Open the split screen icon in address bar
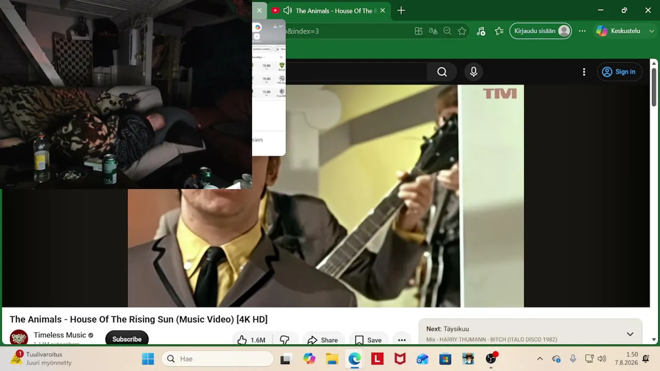Viewport: 660px width, 371px height. click(419, 31)
